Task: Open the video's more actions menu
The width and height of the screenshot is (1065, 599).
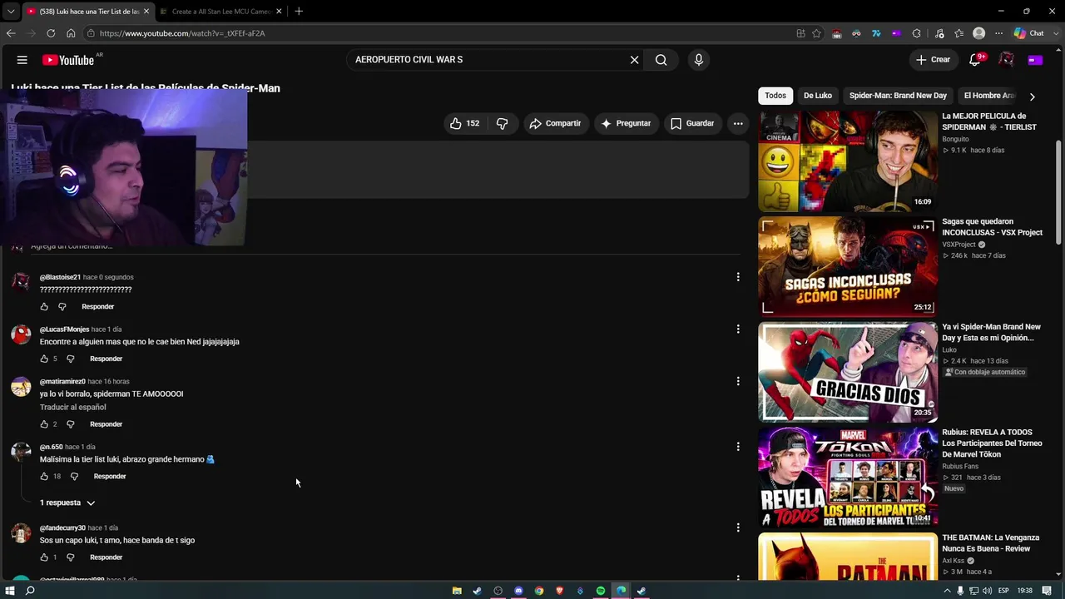Action: [x=737, y=123]
